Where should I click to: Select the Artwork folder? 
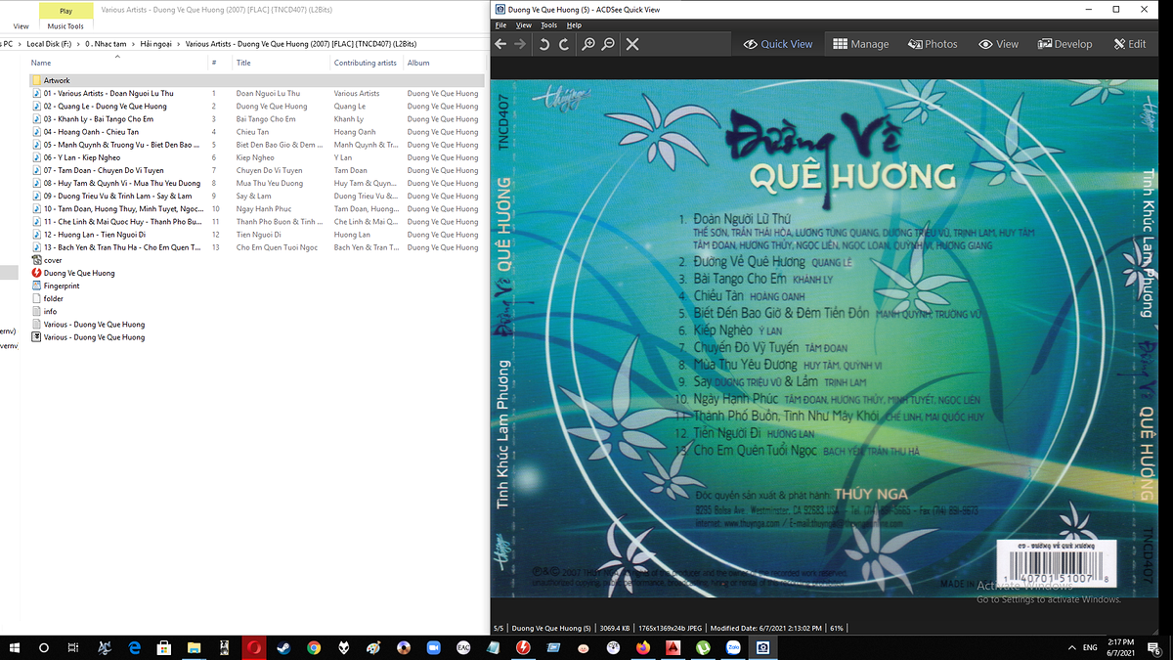coord(57,80)
